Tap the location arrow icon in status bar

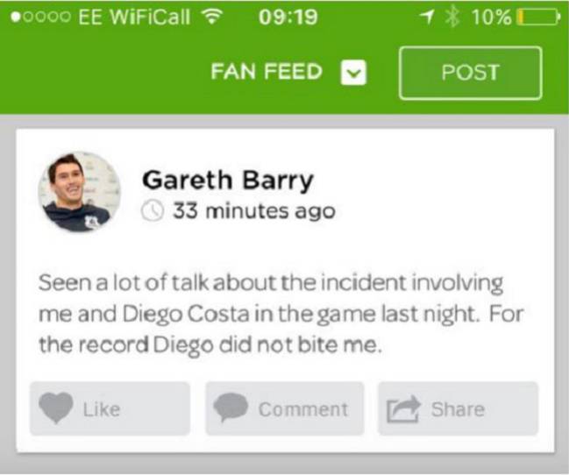427,17
